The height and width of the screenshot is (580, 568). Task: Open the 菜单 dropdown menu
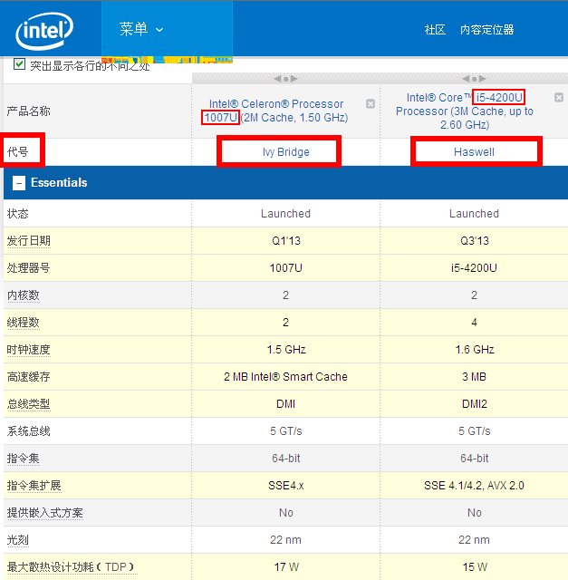(141, 29)
